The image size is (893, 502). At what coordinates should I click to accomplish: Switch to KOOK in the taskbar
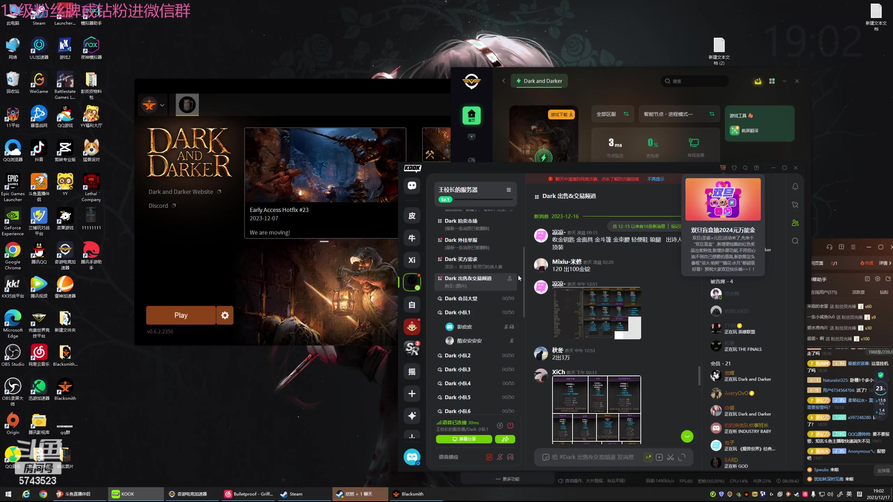[x=136, y=494]
